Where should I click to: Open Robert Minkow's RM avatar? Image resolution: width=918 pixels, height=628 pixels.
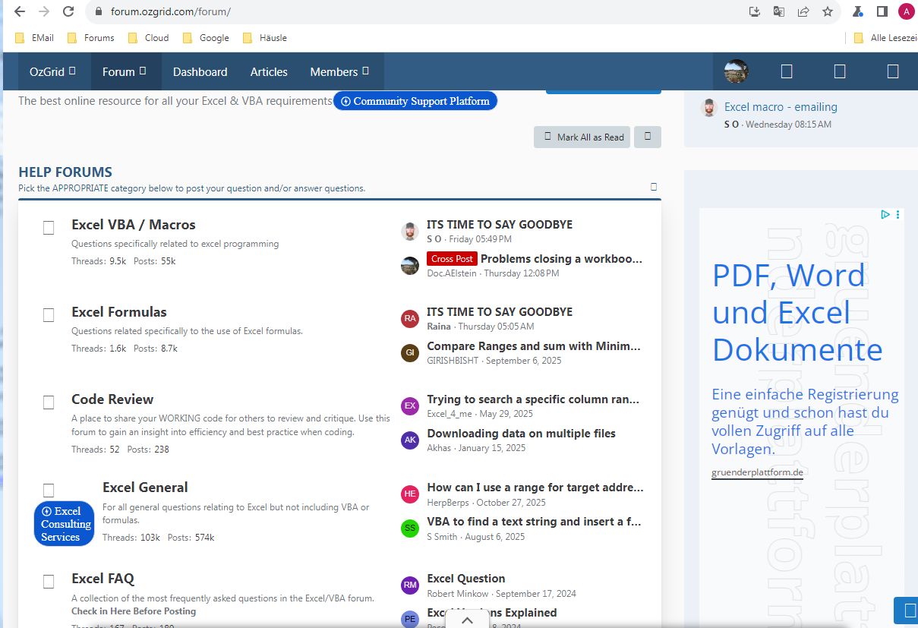410,585
